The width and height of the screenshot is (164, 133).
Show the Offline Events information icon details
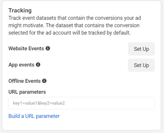coord(44,81)
